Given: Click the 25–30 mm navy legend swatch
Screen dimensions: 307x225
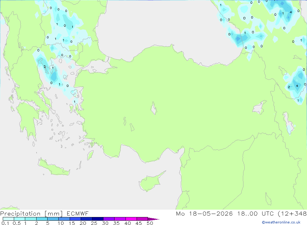Looking at the screenshot, I should (x=98, y=219).
